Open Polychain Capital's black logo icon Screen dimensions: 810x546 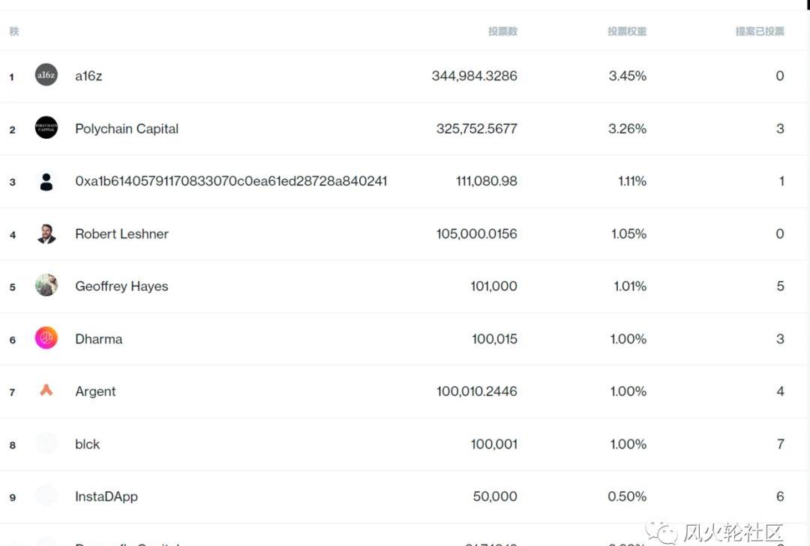pos(46,127)
